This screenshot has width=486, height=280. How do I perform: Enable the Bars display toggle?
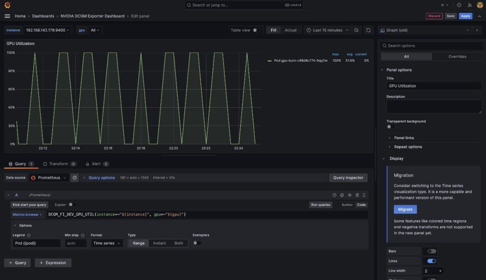click(431, 251)
